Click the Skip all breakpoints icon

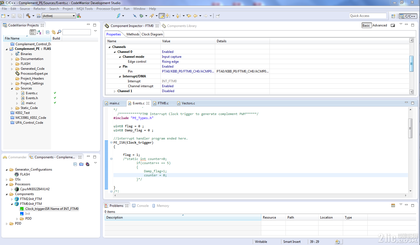134,16
